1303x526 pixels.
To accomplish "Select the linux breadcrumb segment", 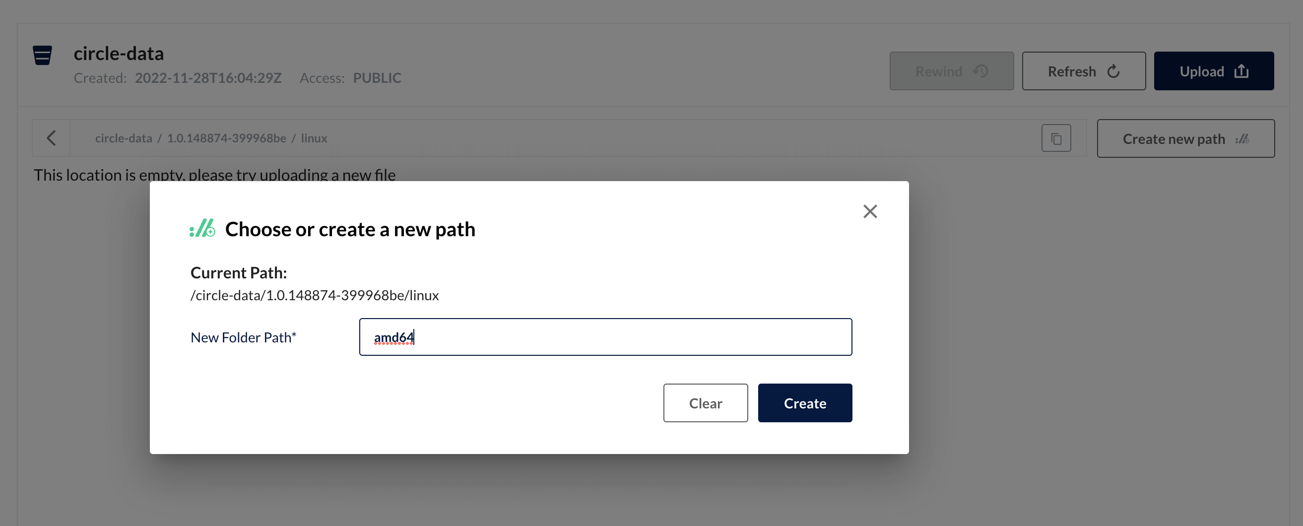I will point(314,138).
